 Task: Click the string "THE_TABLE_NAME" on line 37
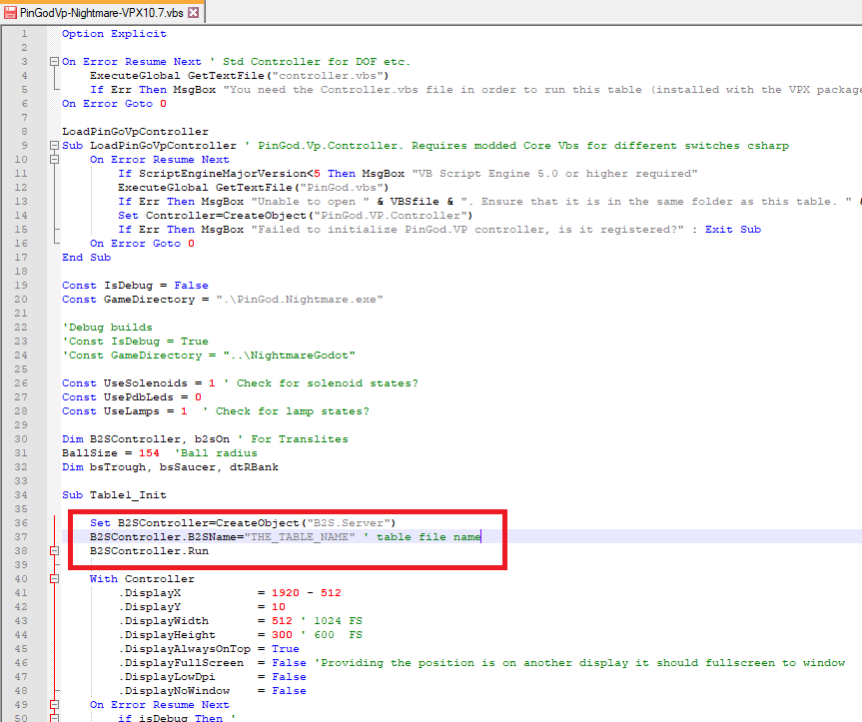(x=300, y=537)
